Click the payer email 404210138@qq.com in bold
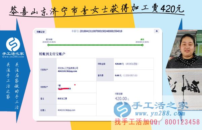This screenshot has width=202, height=130. tap(67, 71)
